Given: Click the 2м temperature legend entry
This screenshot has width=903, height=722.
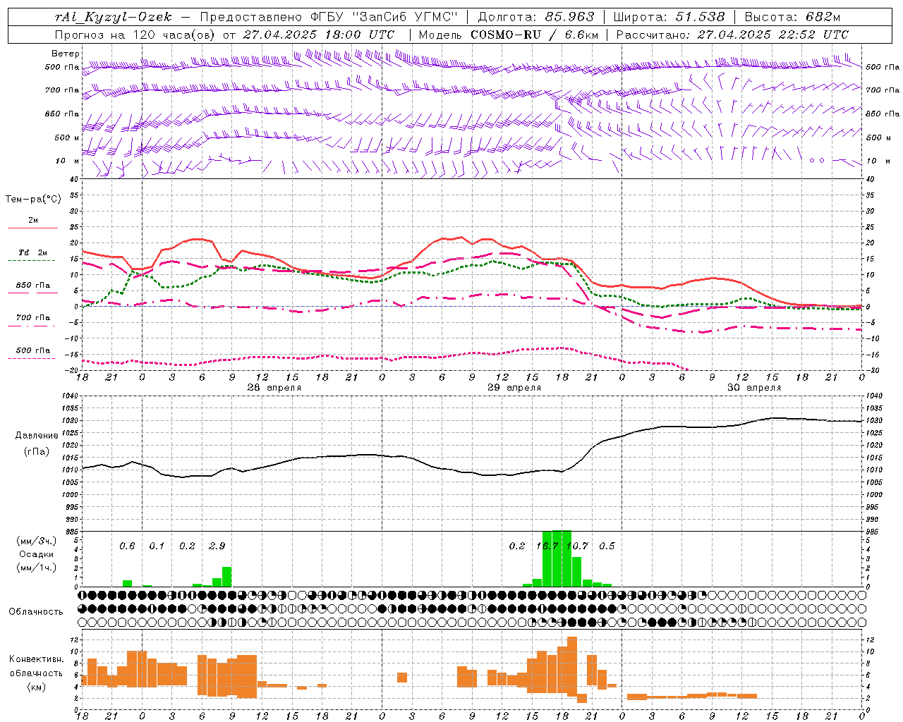Looking at the screenshot, I should [33, 221].
